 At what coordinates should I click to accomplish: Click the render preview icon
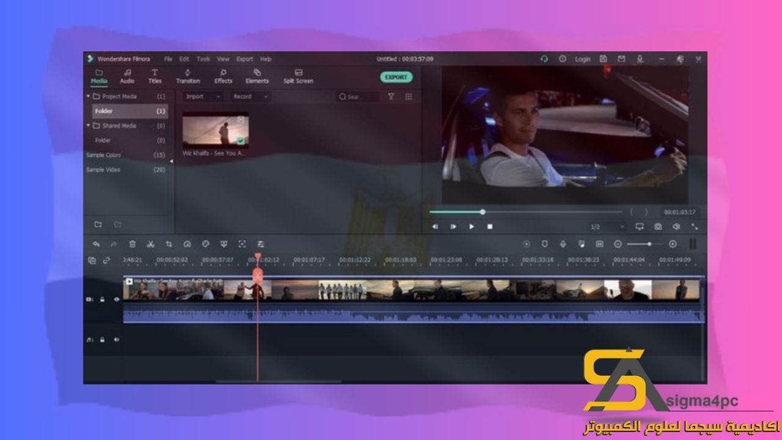(x=526, y=244)
